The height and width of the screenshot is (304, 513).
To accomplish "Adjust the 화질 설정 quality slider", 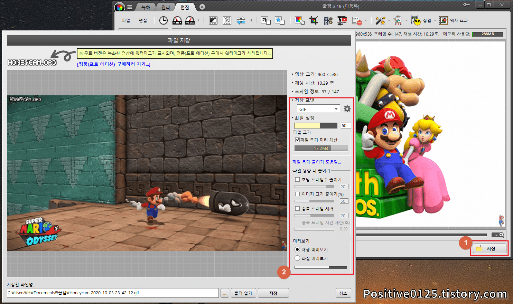I will click(316, 126).
